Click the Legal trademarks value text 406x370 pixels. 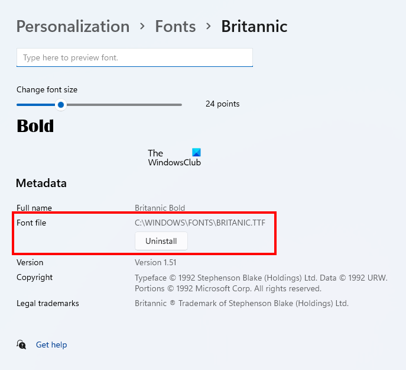(x=241, y=304)
